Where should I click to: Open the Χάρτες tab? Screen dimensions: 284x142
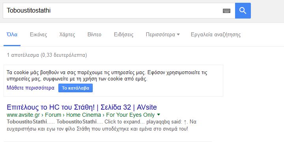pos(67,34)
